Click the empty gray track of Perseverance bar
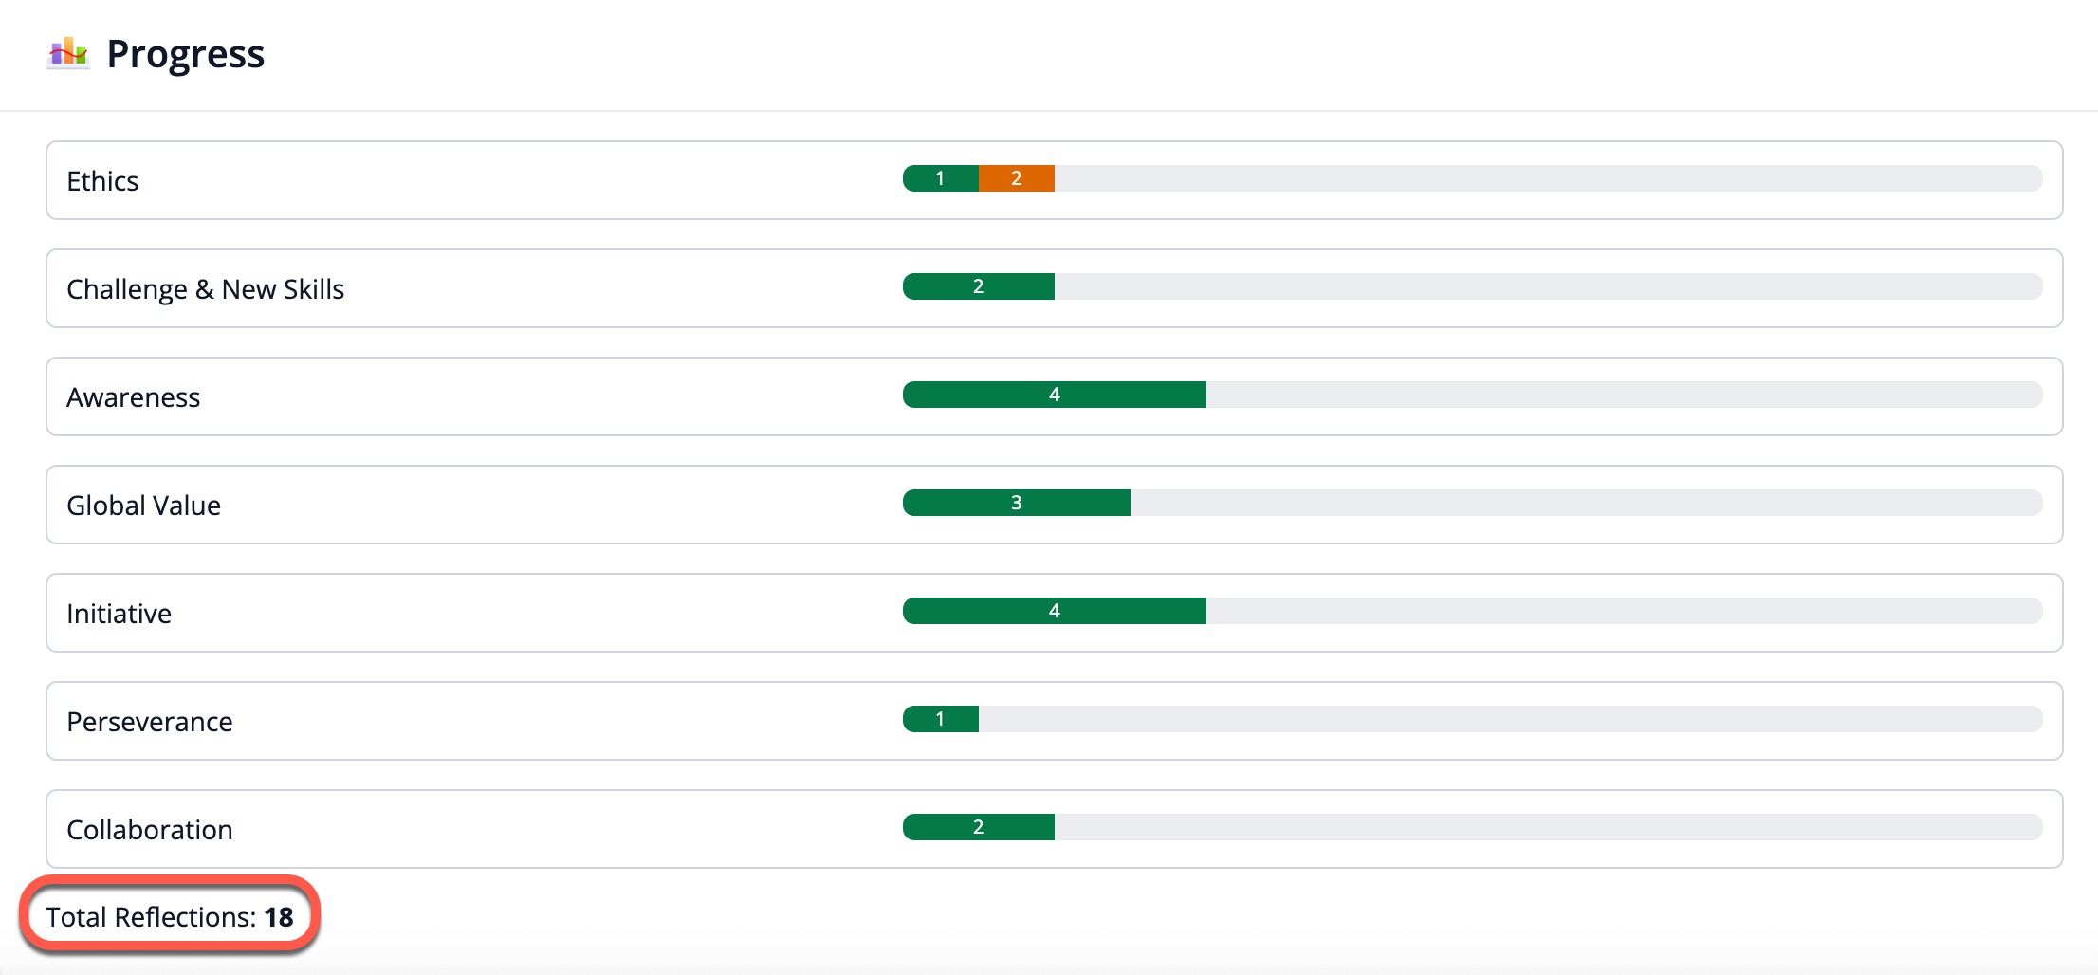2098x975 pixels. (1508, 719)
